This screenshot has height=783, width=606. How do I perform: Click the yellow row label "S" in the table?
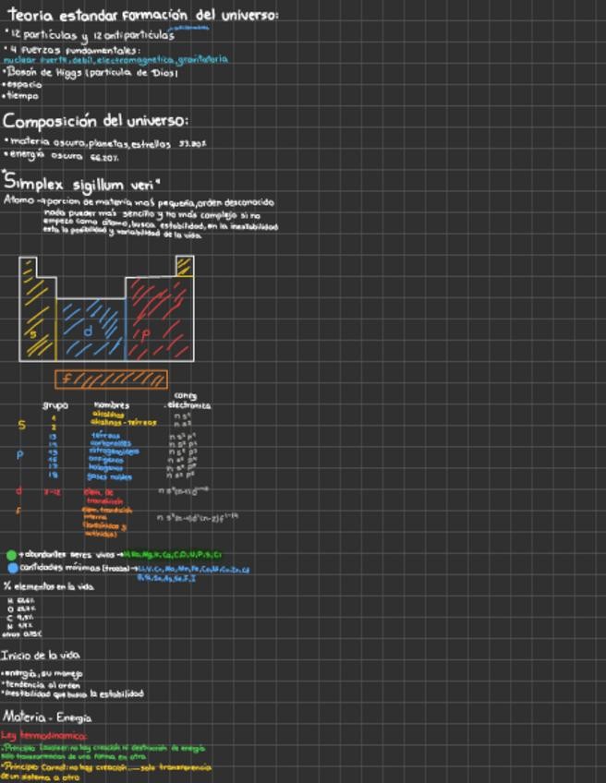[21, 426]
